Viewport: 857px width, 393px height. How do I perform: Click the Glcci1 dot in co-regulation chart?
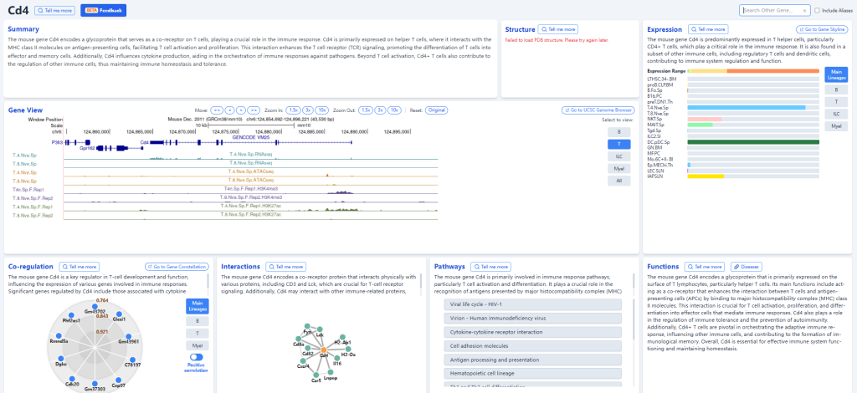coord(119,314)
